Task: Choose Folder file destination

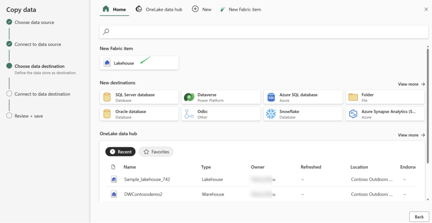Action: pos(385,97)
